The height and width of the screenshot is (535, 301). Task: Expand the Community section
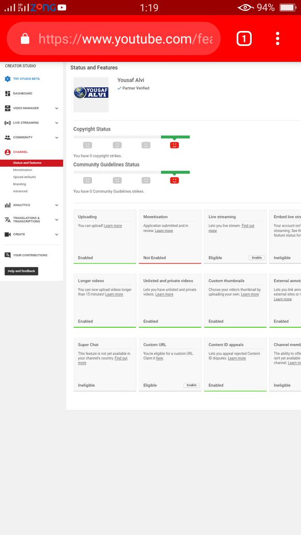tap(57, 137)
